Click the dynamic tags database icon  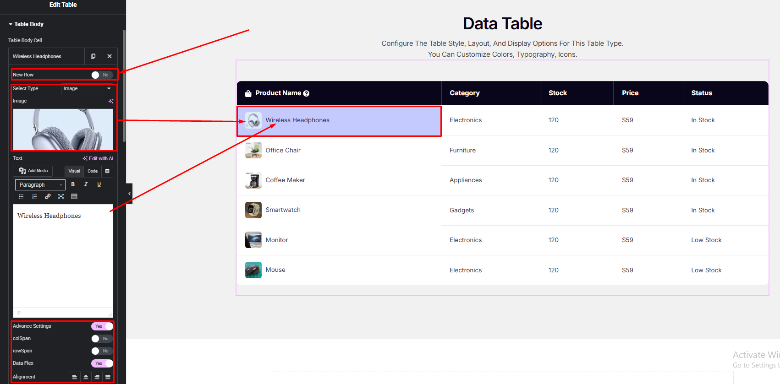[107, 171]
